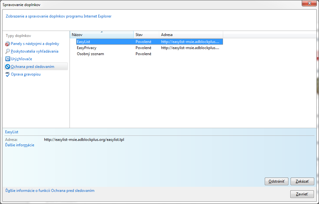Select Panely s nástrojmi a doplnky category

point(35,44)
